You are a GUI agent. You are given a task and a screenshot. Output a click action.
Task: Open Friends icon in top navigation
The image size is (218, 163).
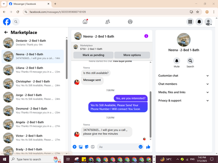click(108, 22)
